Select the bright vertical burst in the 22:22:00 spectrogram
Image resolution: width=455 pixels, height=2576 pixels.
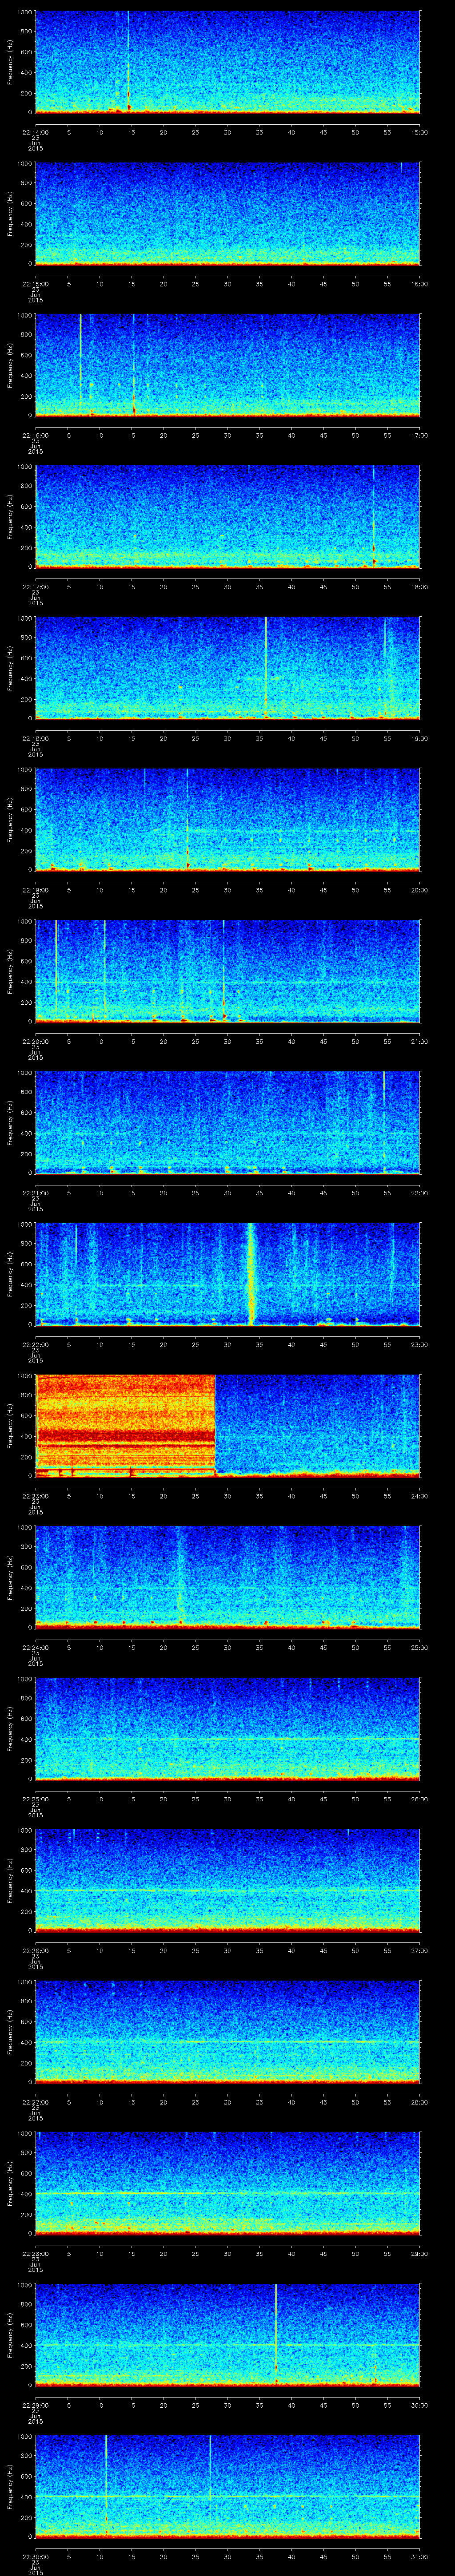(251, 1273)
